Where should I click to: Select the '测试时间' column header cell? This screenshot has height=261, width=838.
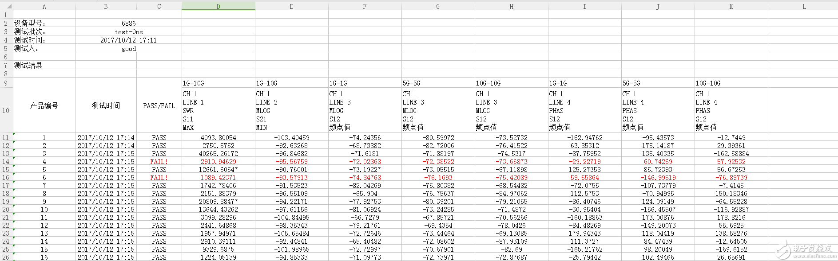(x=106, y=106)
